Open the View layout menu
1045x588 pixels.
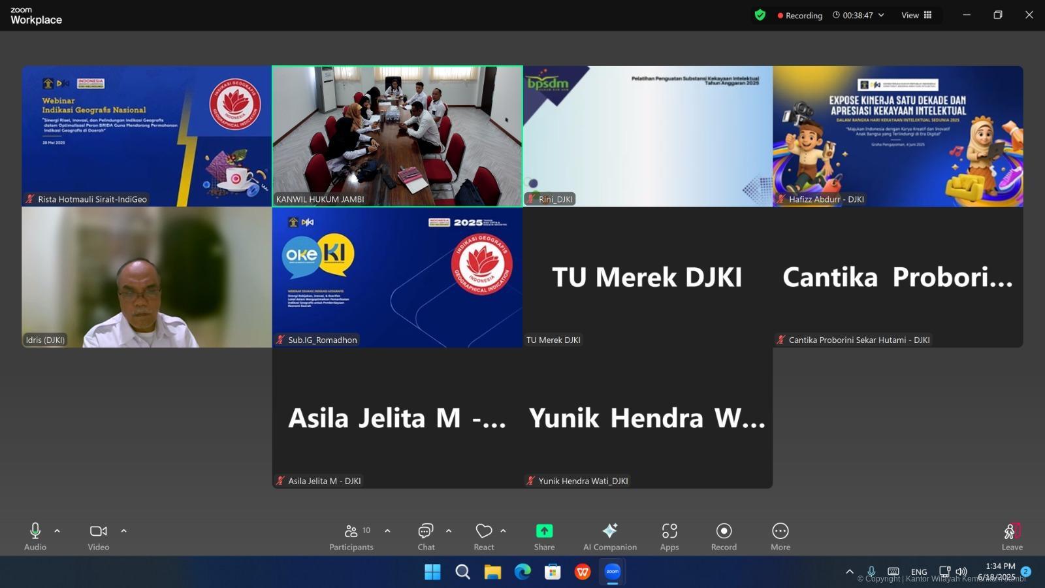click(916, 15)
